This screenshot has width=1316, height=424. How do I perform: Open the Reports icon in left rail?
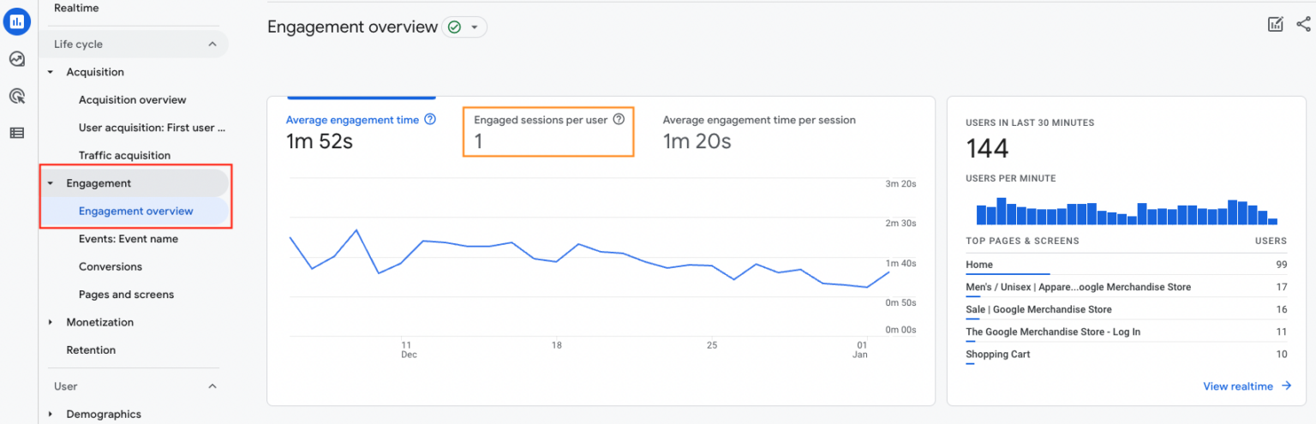click(16, 21)
